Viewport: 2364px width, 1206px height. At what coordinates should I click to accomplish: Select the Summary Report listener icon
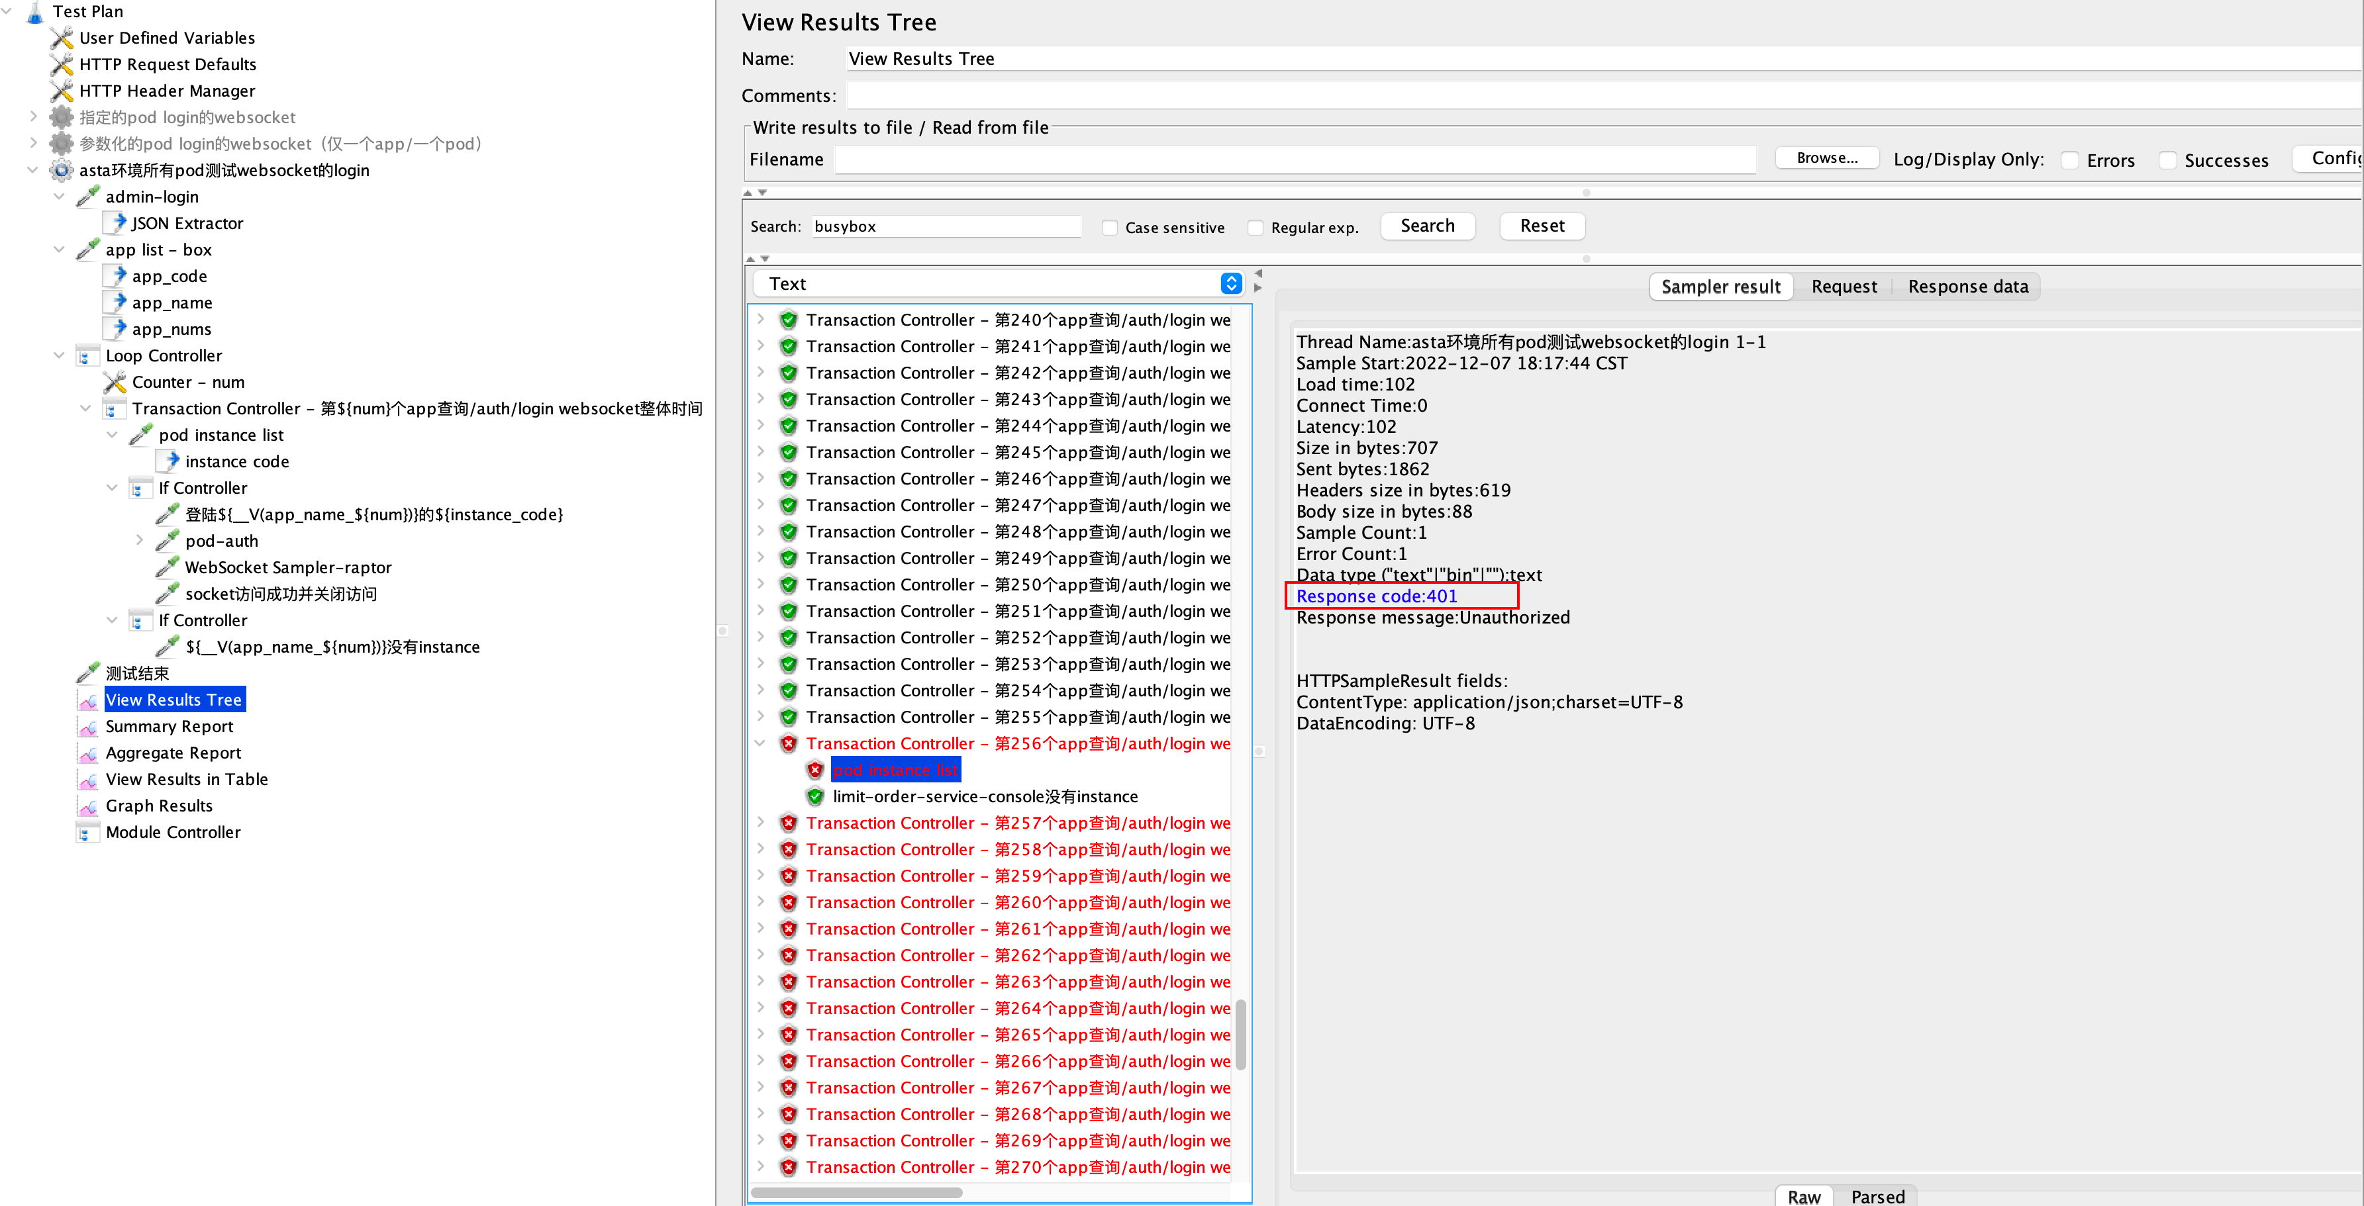pos(88,725)
